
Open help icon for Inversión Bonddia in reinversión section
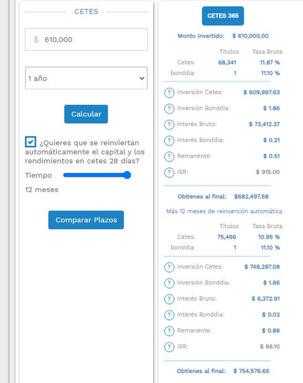tap(169, 283)
